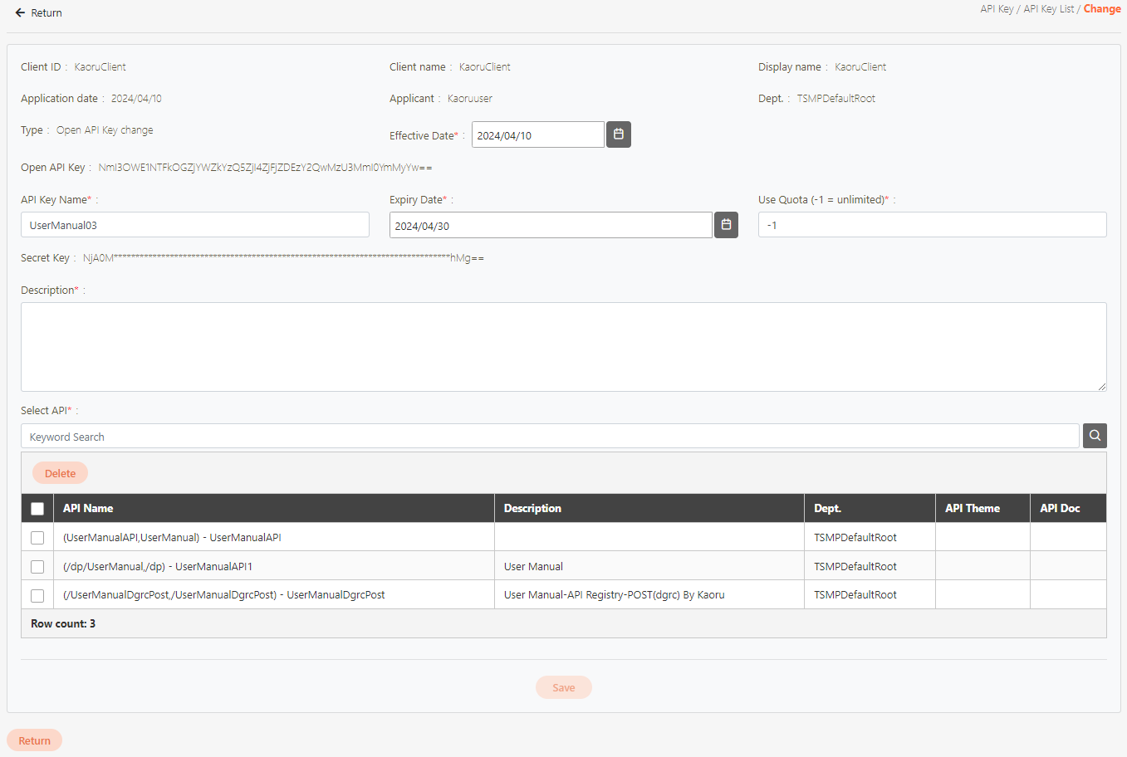Viewport: 1127px width, 757px height.
Task: Click the Expiry Date text field
Action: point(550,226)
